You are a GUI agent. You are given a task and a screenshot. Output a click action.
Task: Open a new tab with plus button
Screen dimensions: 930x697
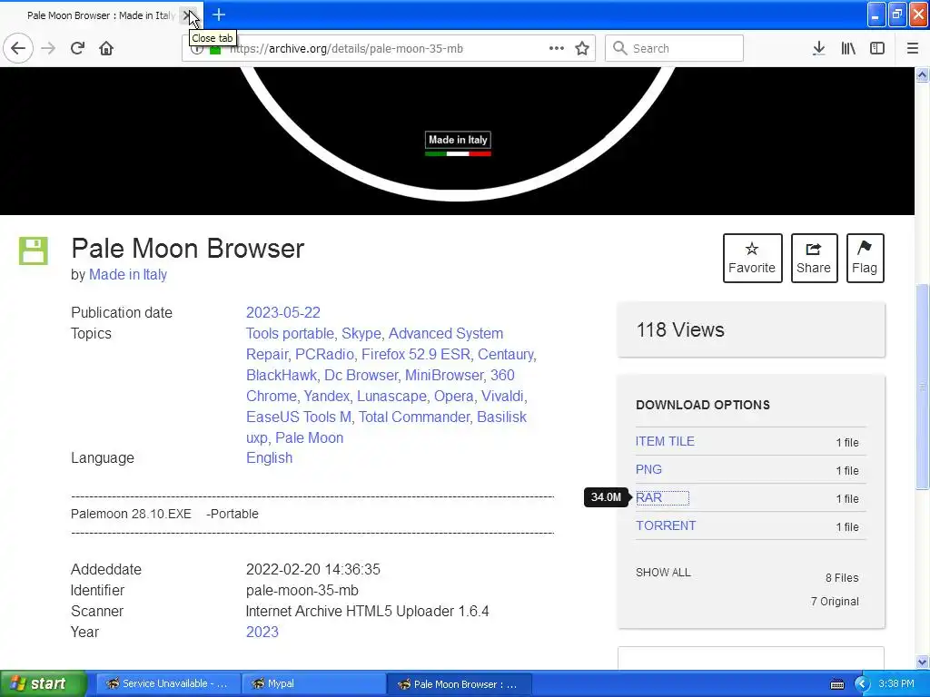[219, 15]
